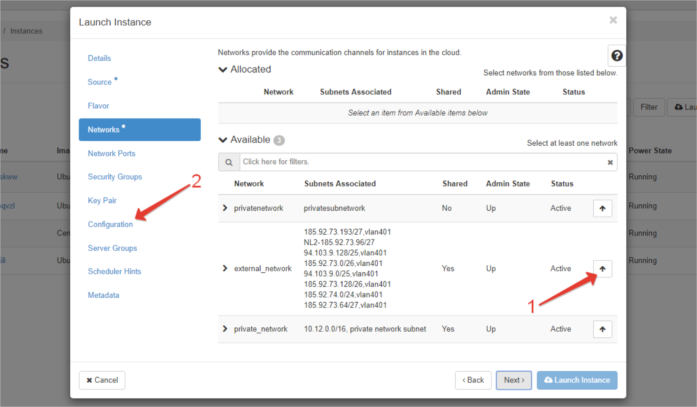The image size is (697, 407).
Task: Allocate privatenetwork using its up arrow
Action: click(602, 208)
